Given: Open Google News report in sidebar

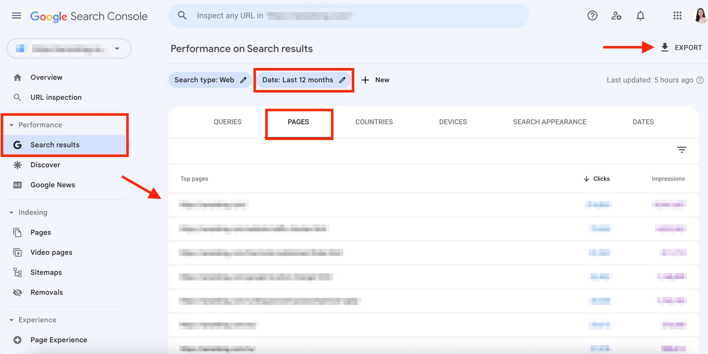Looking at the screenshot, I should click(53, 185).
